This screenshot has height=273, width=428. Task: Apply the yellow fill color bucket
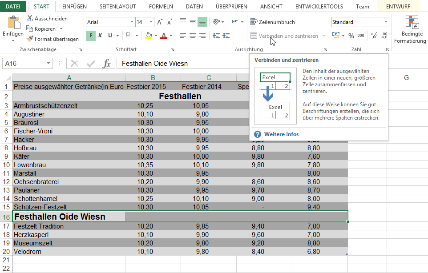coord(149,36)
